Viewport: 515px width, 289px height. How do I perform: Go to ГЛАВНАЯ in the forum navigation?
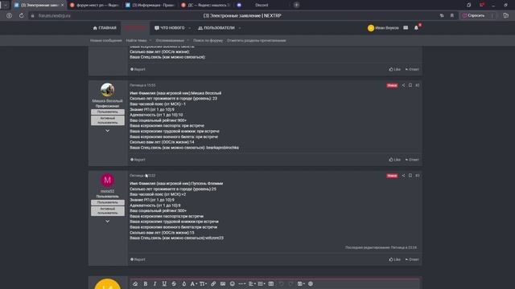tap(105, 28)
